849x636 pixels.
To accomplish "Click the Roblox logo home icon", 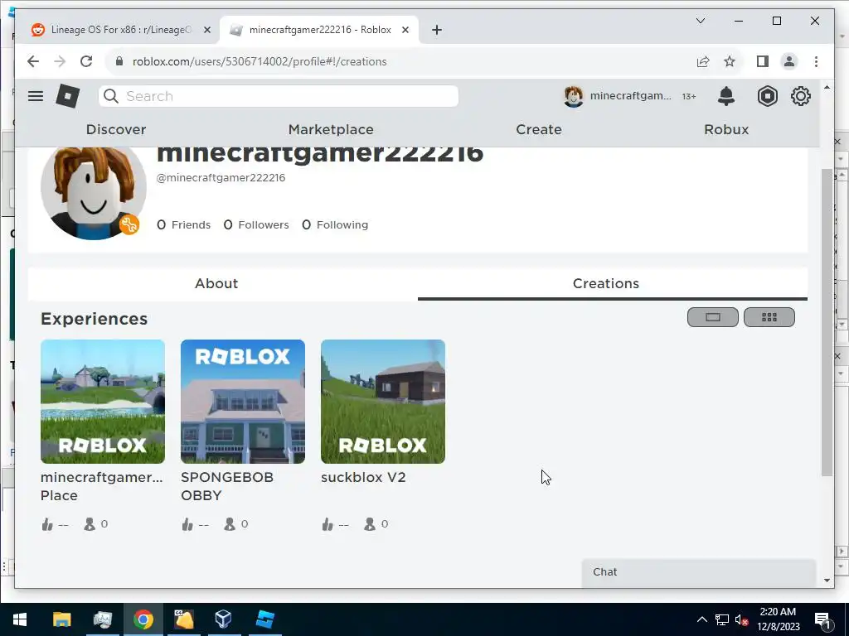I will [x=68, y=96].
